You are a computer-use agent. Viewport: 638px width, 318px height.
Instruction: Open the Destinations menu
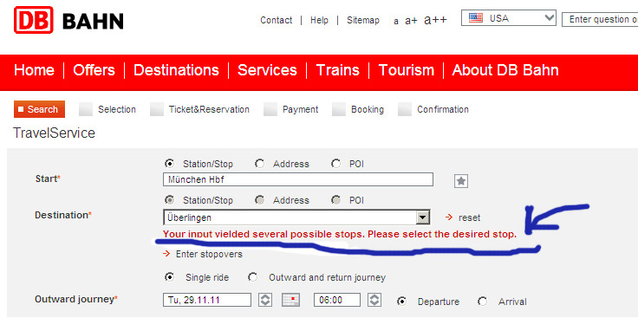pyautogui.click(x=176, y=70)
